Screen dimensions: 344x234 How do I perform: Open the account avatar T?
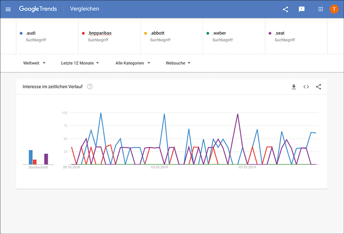334,9
